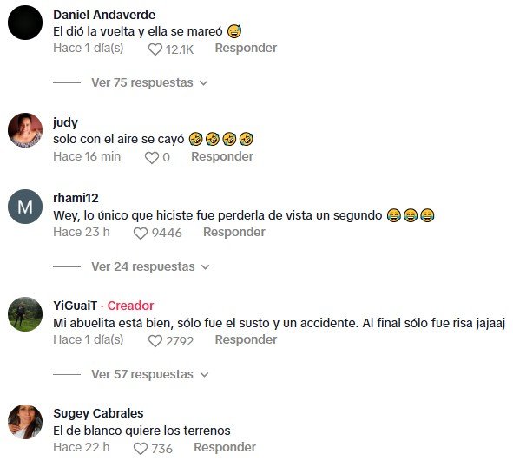The height and width of the screenshot is (467, 513).
Task: Reply to Sugey Cabrales' comment
Action: pos(225,447)
